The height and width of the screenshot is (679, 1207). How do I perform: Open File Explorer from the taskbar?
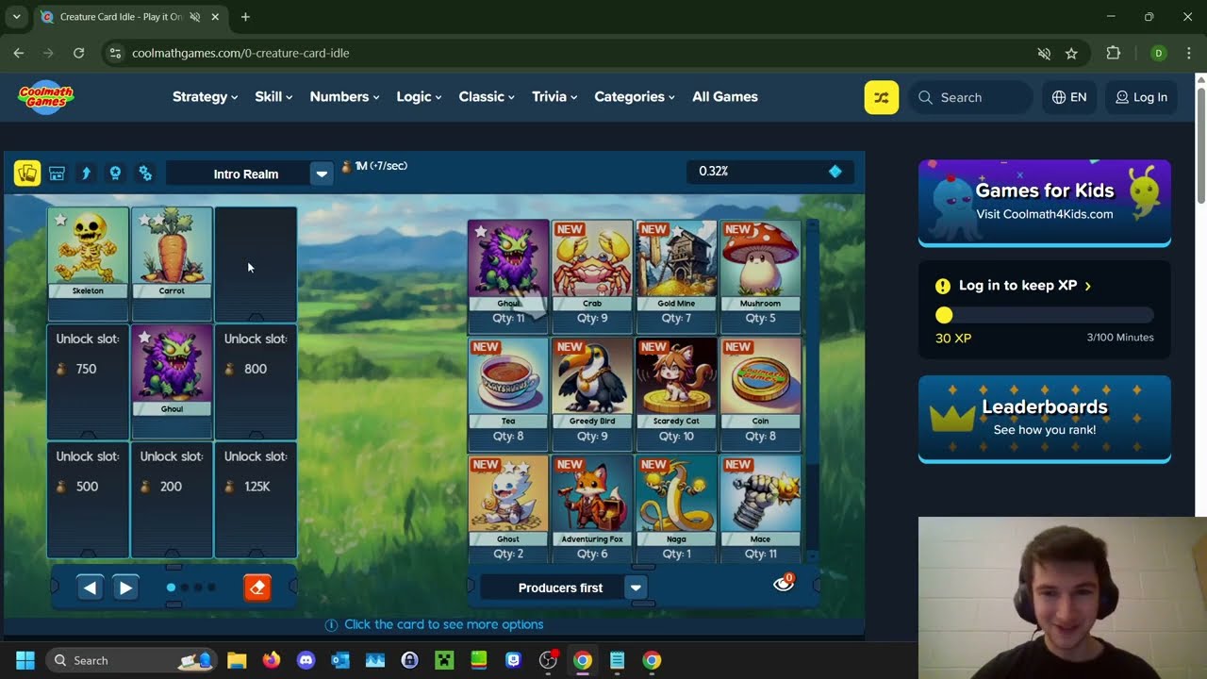[x=237, y=660]
